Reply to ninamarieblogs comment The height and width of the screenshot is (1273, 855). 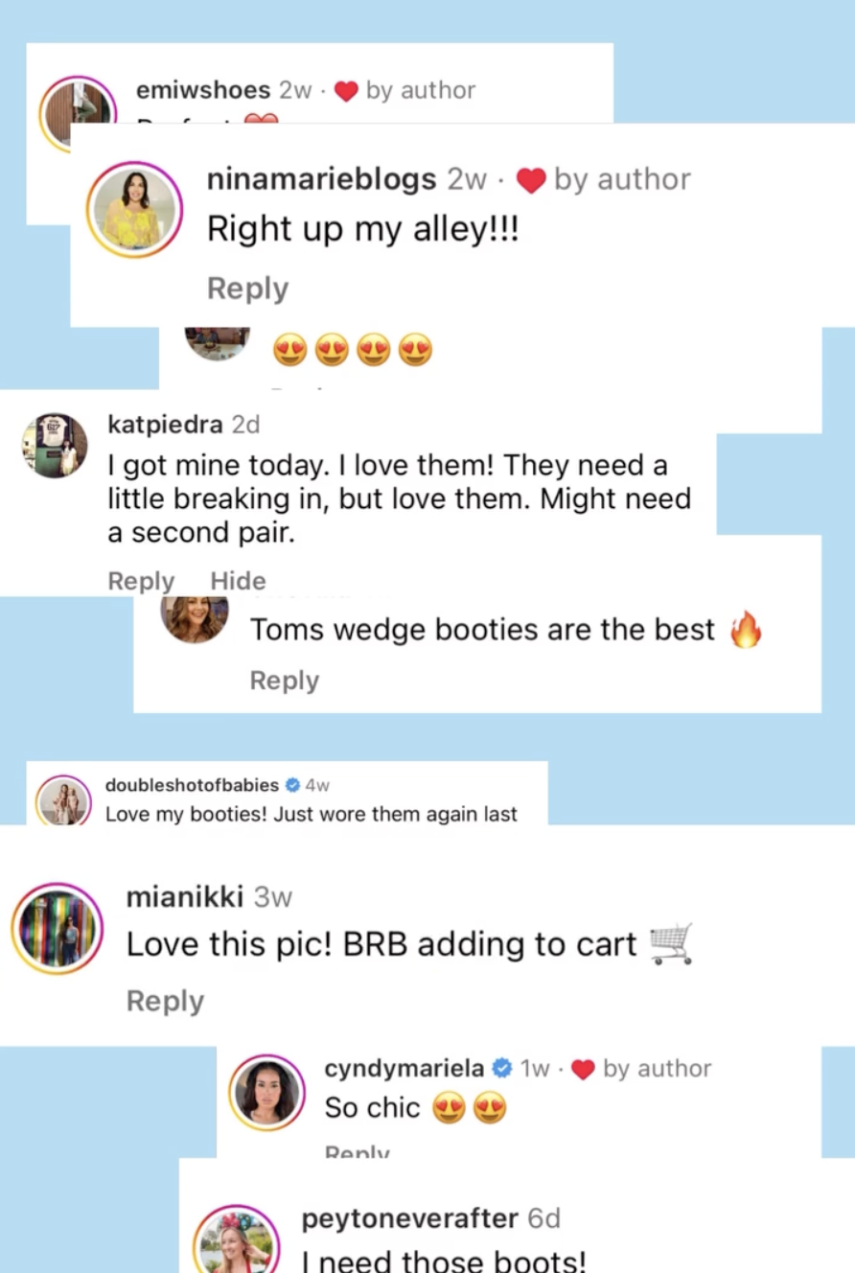(x=247, y=289)
